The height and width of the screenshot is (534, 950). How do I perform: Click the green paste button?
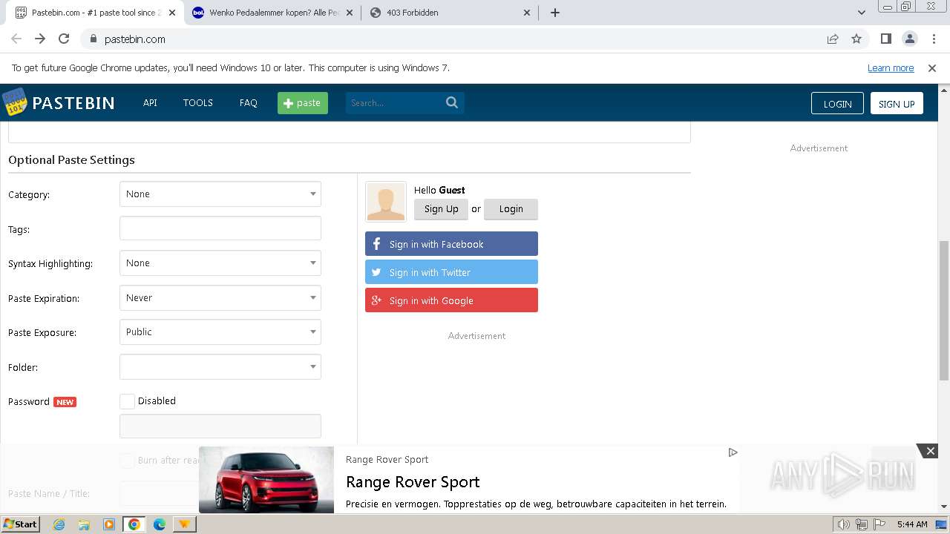point(303,103)
